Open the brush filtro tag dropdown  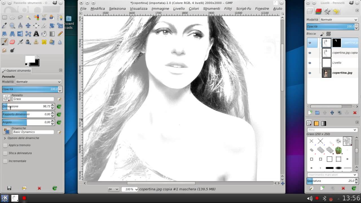332,130
